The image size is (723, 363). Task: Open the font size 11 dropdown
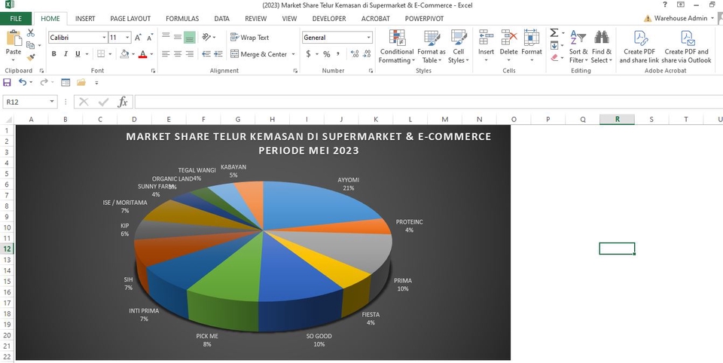(x=128, y=38)
